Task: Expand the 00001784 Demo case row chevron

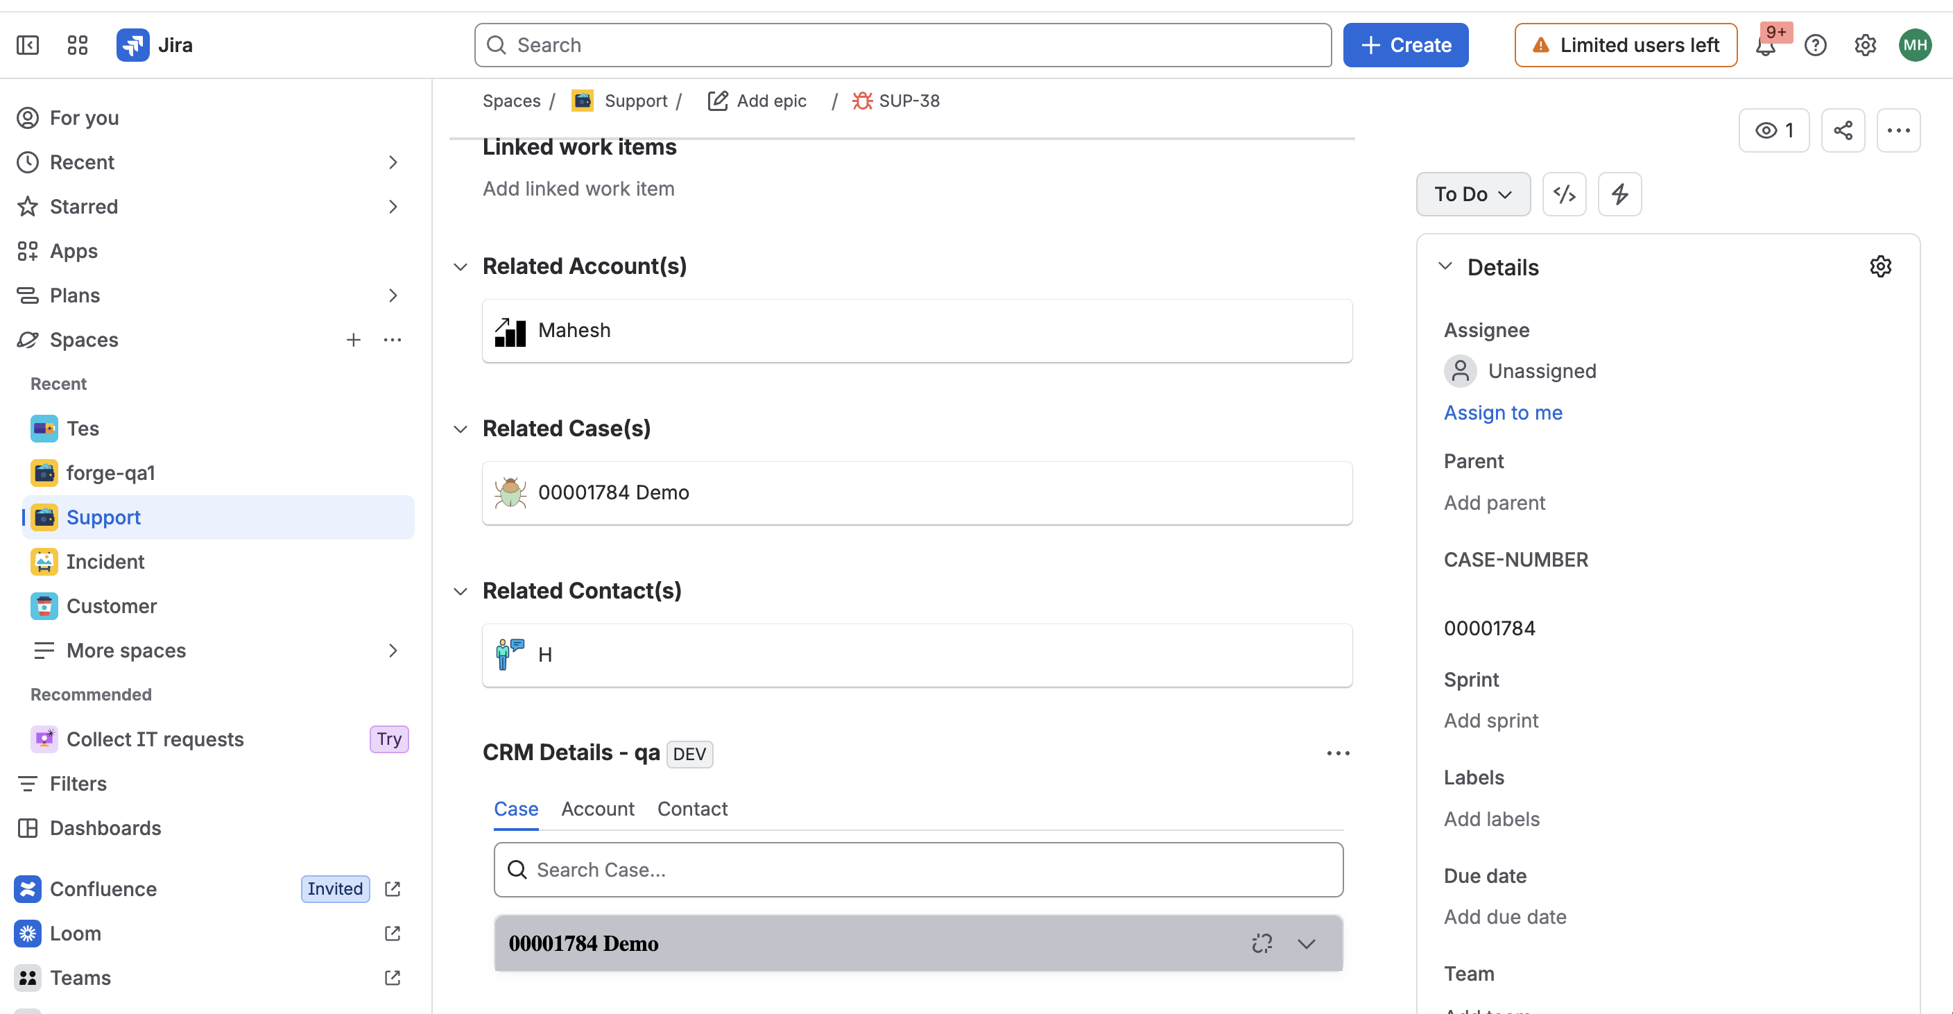Action: pyautogui.click(x=1307, y=943)
